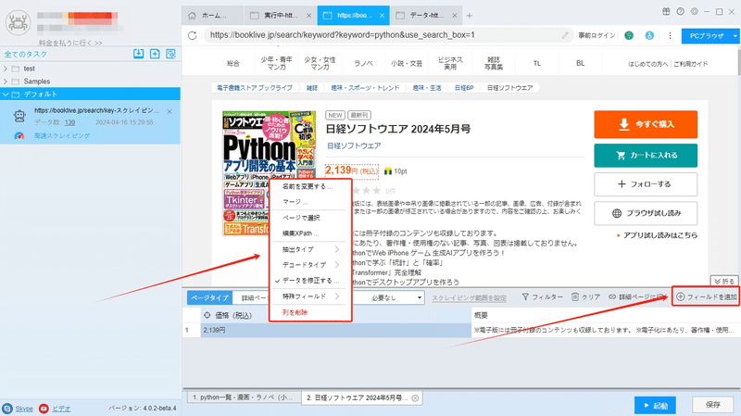Viewport: 741px width, 416px height.
Task: Click the 日経ソフトウエア author link
Action: pyautogui.click(x=354, y=146)
